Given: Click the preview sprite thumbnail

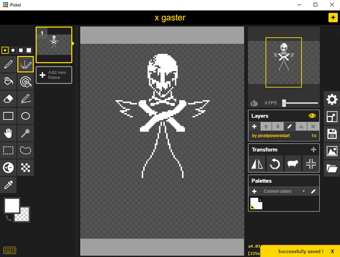Looking at the screenshot, I should pyautogui.click(x=284, y=63).
